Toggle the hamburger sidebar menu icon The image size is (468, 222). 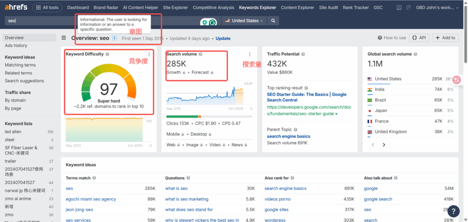click(64, 38)
